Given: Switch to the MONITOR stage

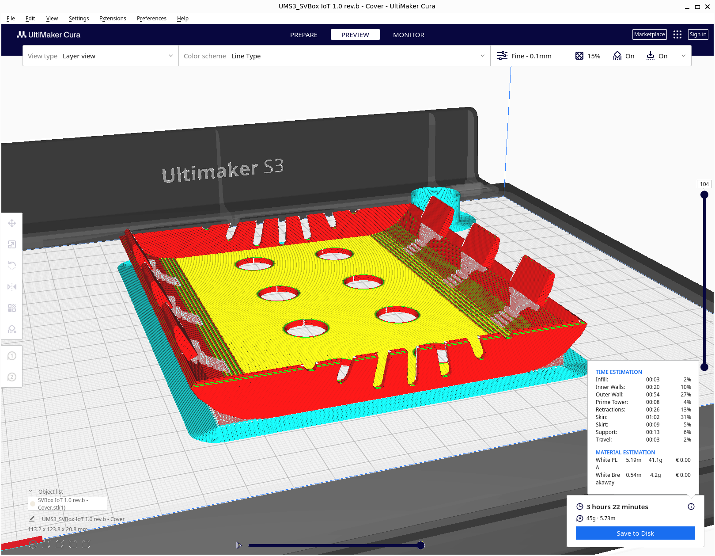Looking at the screenshot, I should point(409,35).
